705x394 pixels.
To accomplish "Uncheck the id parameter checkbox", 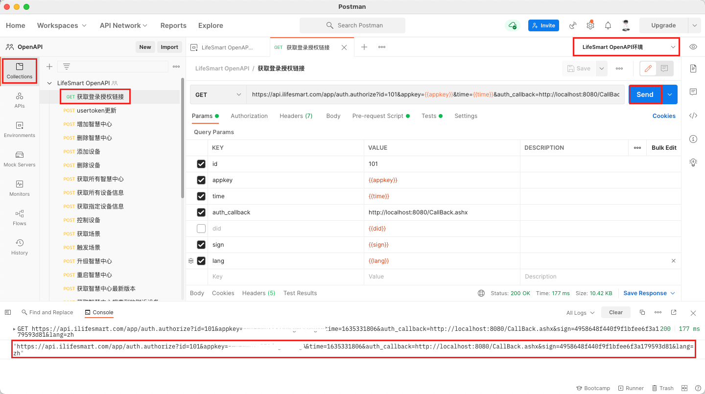I will click(x=201, y=164).
